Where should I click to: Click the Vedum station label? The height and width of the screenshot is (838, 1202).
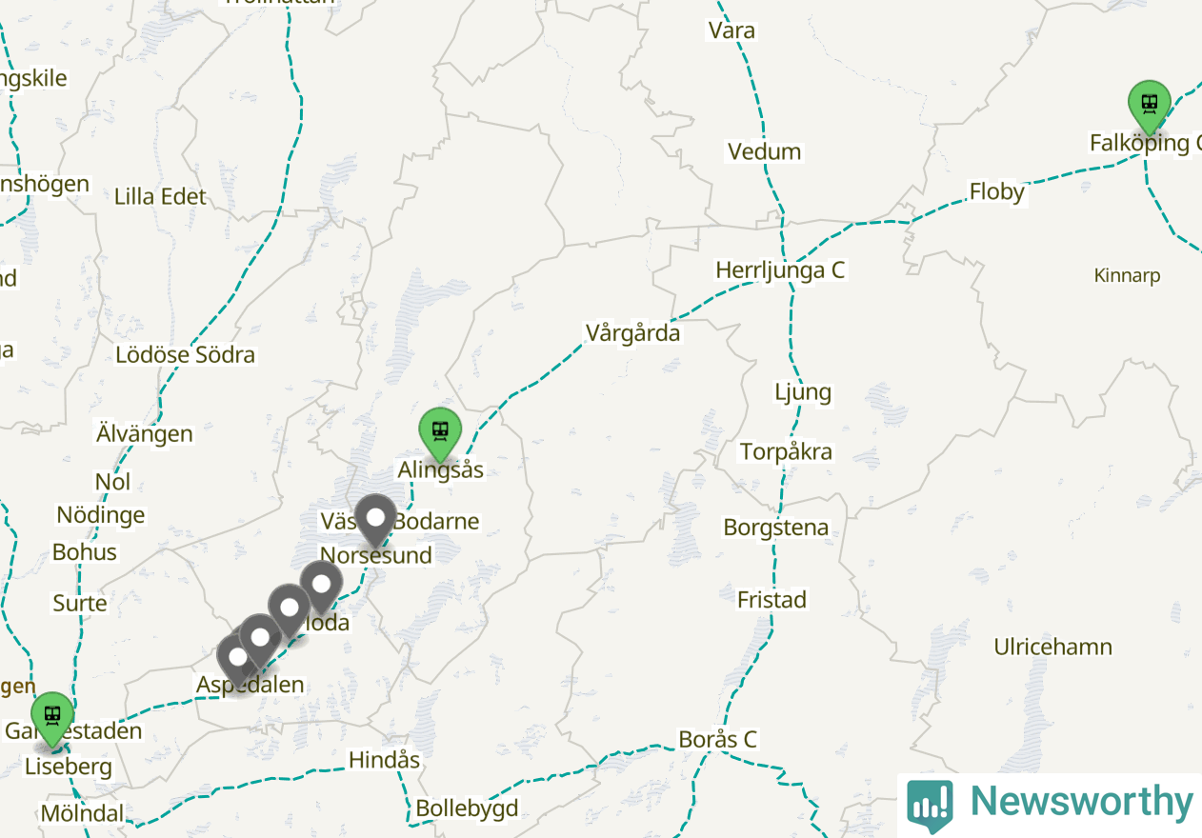(x=764, y=151)
